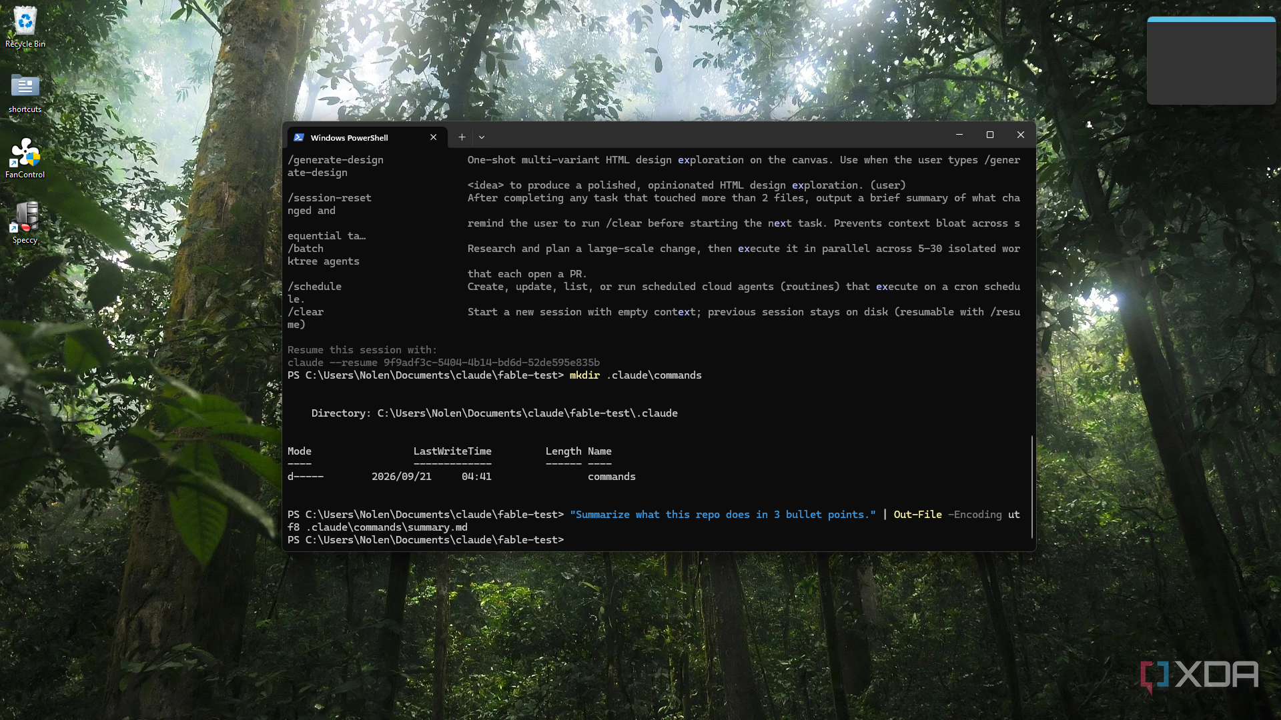Image resolution: width=1281 pixels, height=720 pixels.
Task: Click the 'Create, update, list' description line
Action: 744,287
